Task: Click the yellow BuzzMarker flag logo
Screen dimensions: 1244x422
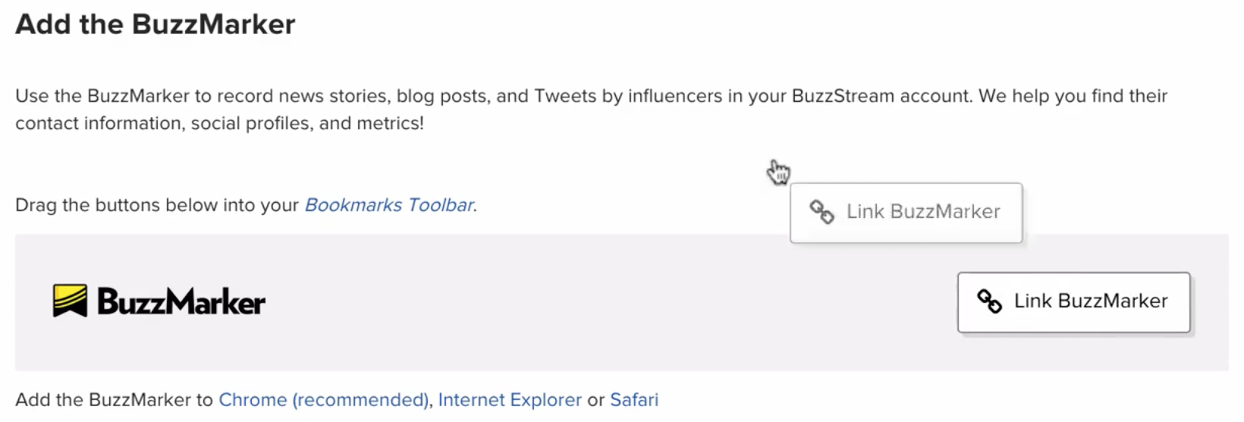Action: (70, 301)
